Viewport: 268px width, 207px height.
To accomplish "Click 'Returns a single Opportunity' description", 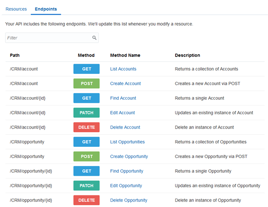I will 203,171.
